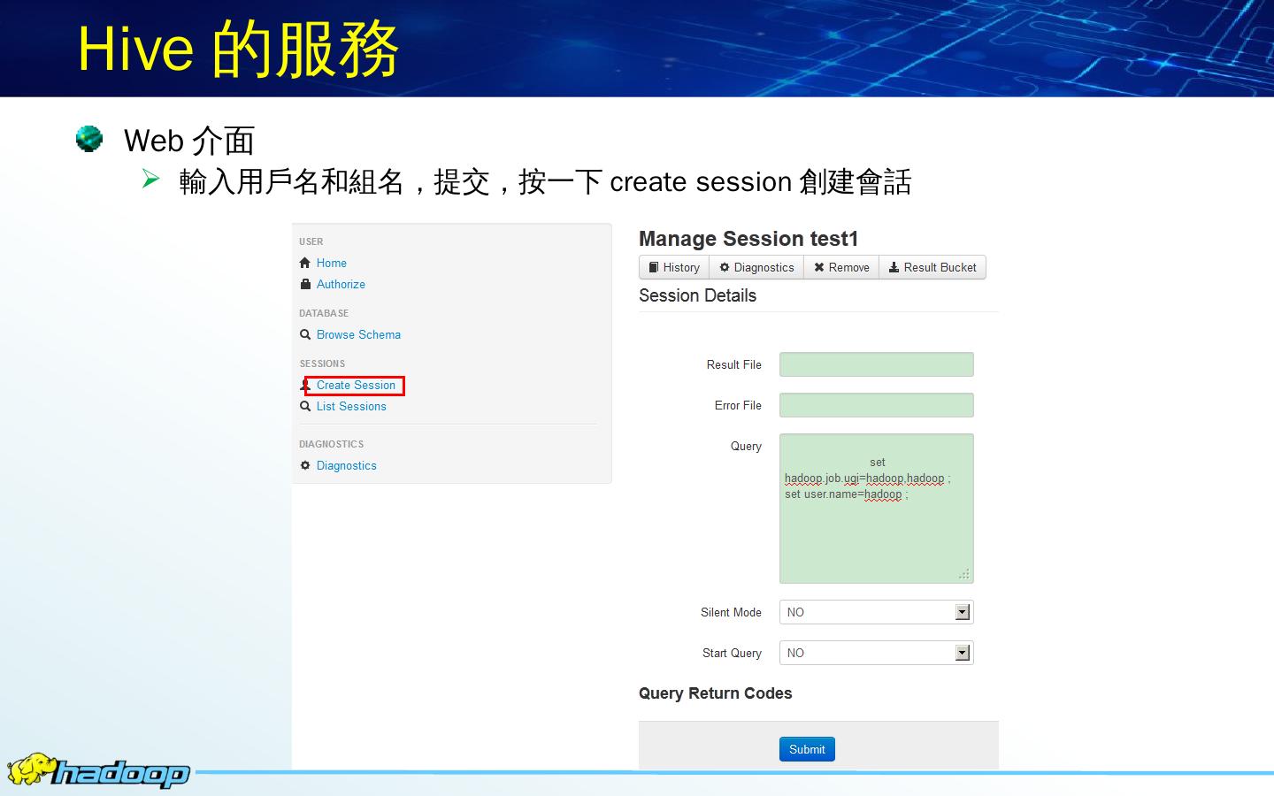Click the "SESSIONS" sidebar header

322,364
